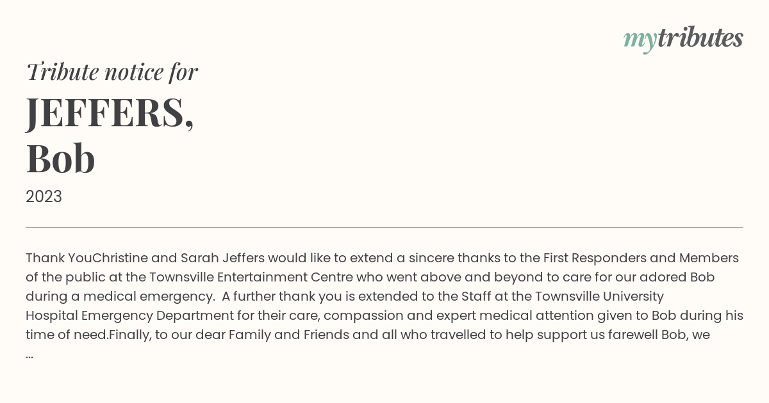Click the dark "tributes" part of logo
The image size is (769, 403).
pos(700,37)
